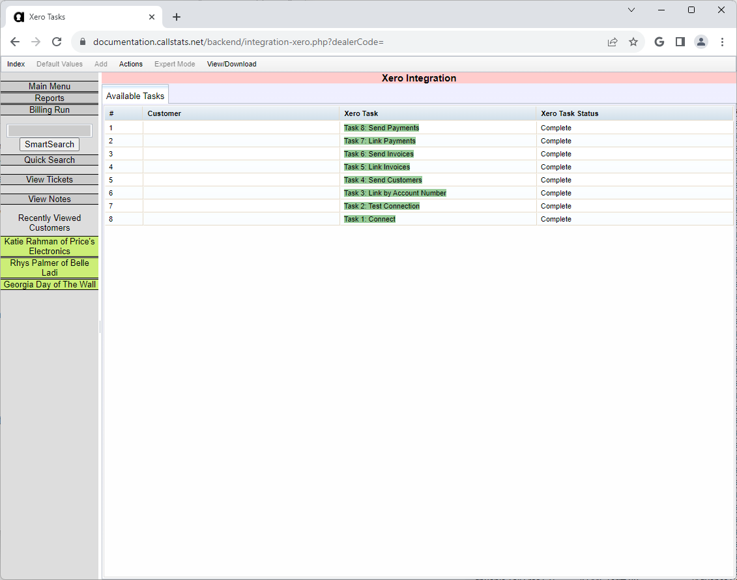Screen dimensions: 737x580
Task: Open Task 2: Test Connection
Action: tap(382, 206)
